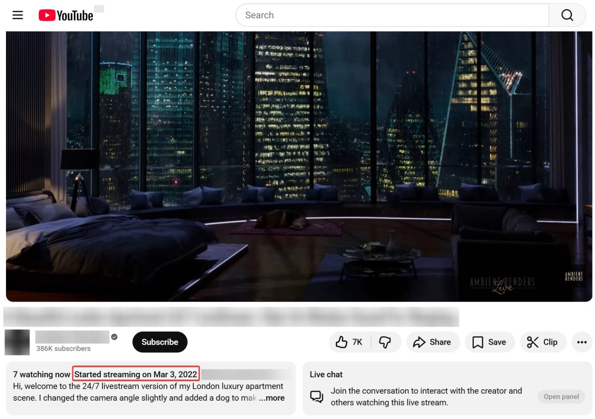The image size is (595, 419).
Task: Click the YouTube logo to go home
Action: tap(66, 15)
